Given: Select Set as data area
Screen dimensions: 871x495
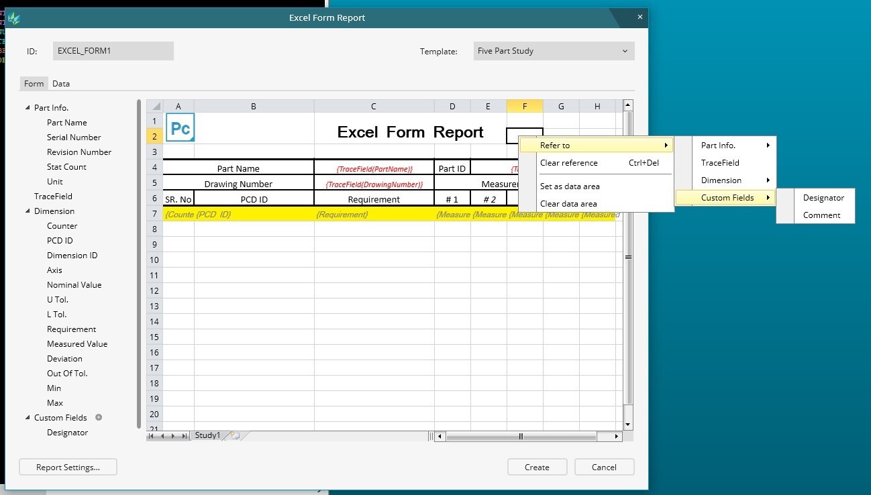Looking at the screenshot, I should (597, 186).
